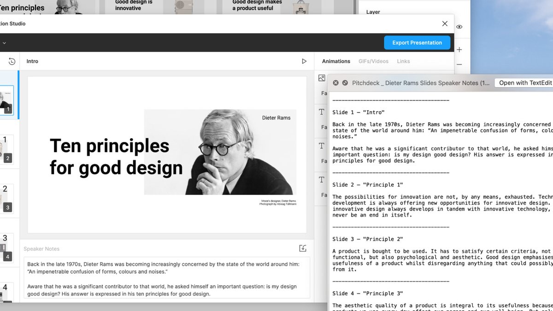This screenshot has height=311, width=553.
Task: Select slide thumbnail numbered 3
Action: 7,199
